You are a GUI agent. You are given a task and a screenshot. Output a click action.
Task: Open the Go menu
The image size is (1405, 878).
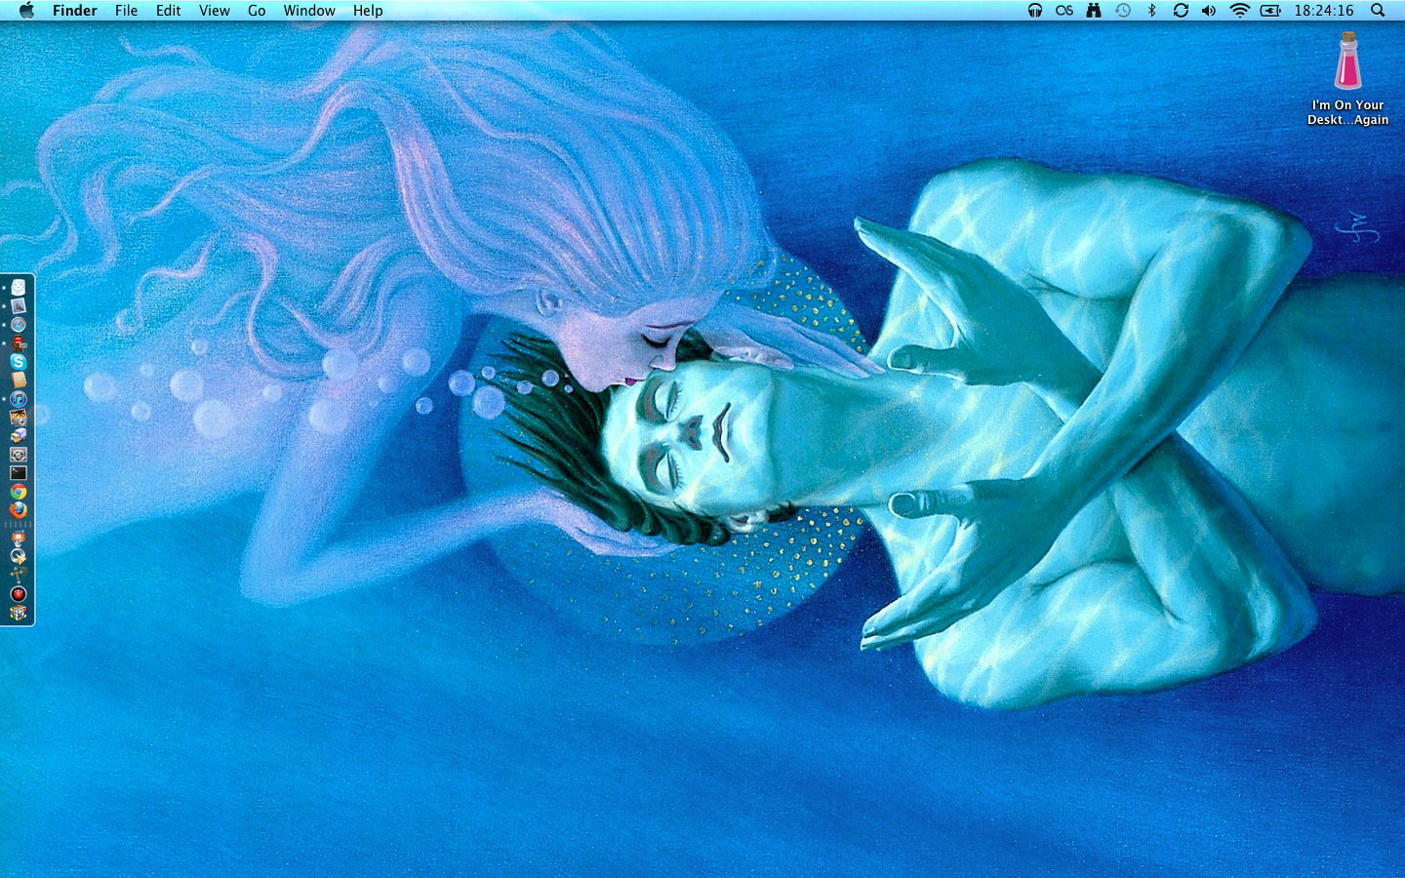pyautogui.click(x=257, y=11)
